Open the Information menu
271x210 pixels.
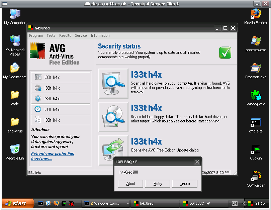[x=100, y=35]
